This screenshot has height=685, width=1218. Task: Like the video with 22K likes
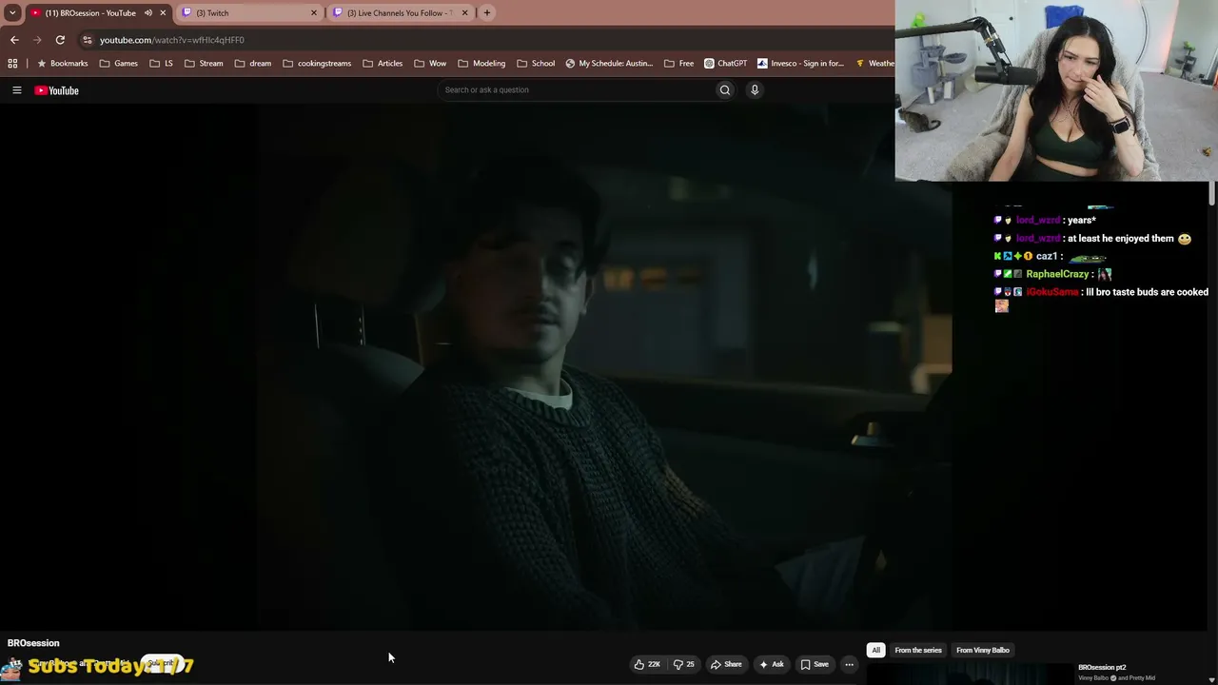click(x=647, y=664)
